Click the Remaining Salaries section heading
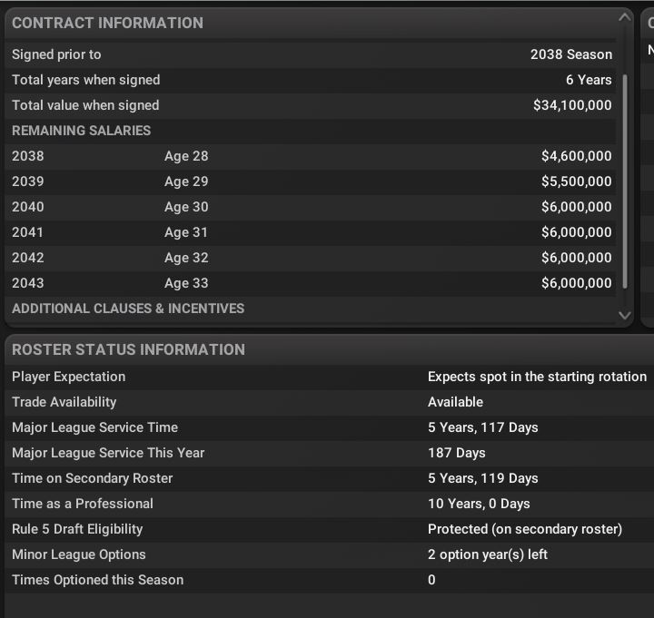Viewport: 654px width, 618px height. pyautogui.click(x=82, y=131)
